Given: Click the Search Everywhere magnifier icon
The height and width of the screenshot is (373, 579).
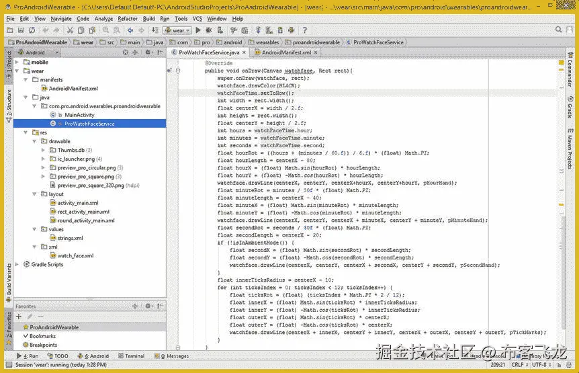Looking at the screenshot, I should click(x=559, y=30).
